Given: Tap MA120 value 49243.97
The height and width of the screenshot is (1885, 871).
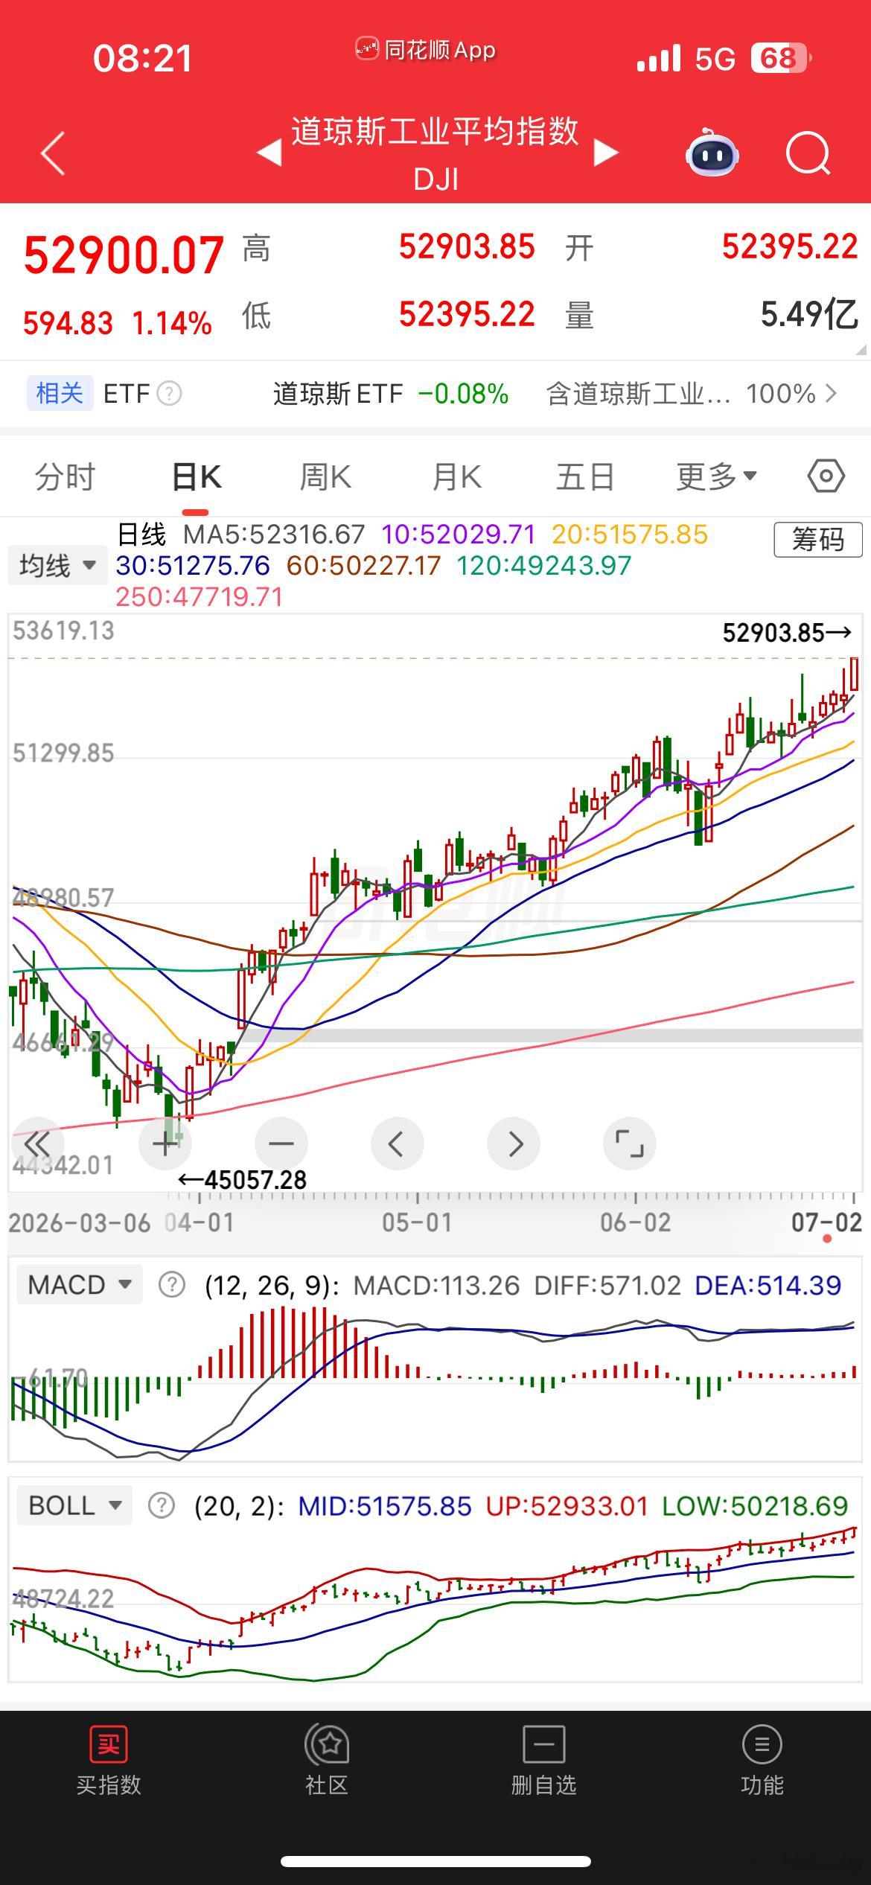Looking at the screenshot, I should [544, 566].
